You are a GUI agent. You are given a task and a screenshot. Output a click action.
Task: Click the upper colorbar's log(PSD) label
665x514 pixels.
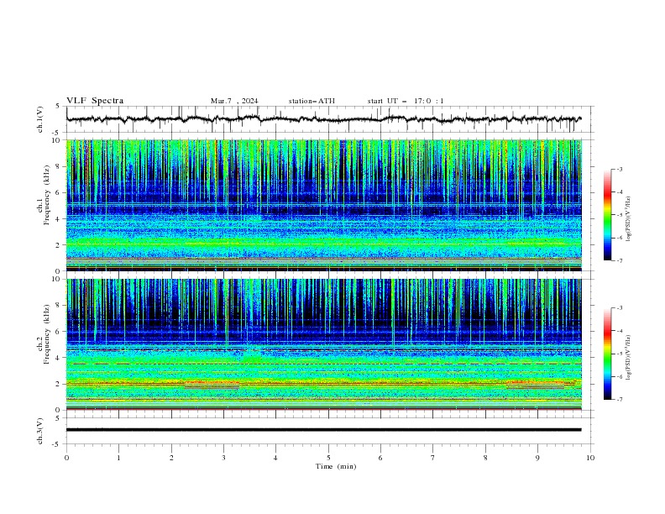point(628,219)
